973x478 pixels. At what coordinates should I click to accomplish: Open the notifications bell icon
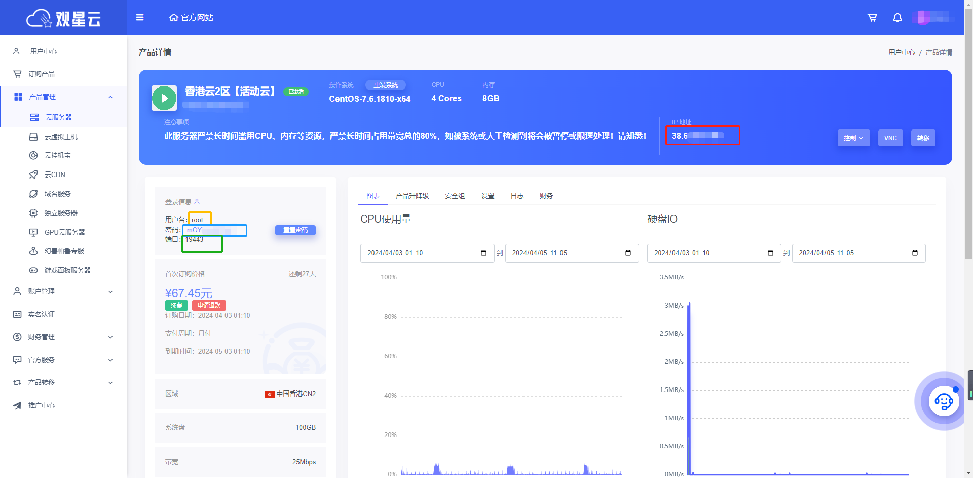pyautogui.click(x=897, y=18)
